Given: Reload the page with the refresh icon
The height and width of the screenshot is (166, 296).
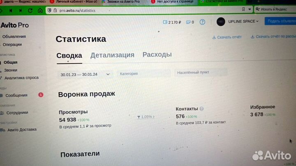Looking at the screenshot, I should point(30,11).
